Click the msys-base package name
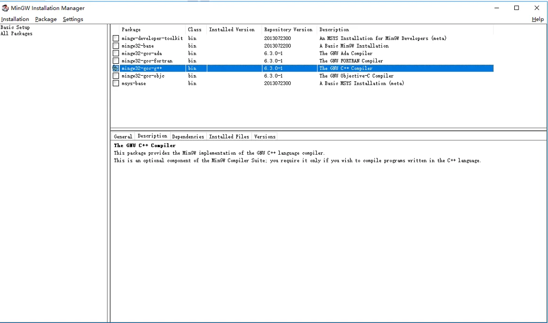Viewport: 548px width, 323px height. (134, 84)
